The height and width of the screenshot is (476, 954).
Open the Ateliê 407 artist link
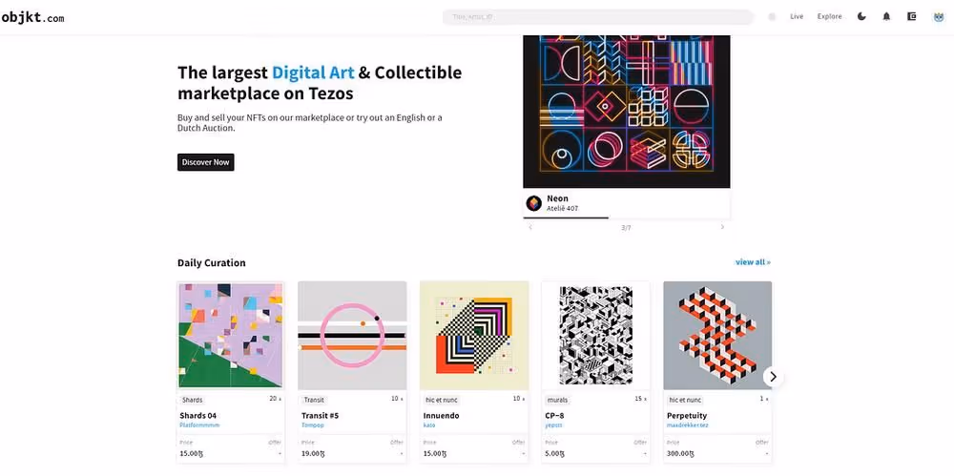[562, 209]
